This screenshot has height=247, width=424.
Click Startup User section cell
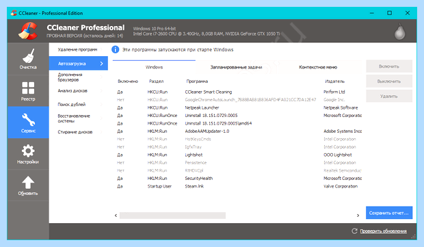159,186
